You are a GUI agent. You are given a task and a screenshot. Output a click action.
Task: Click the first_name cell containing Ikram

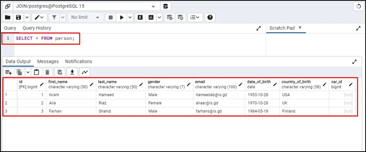click(x=54, y=95)
